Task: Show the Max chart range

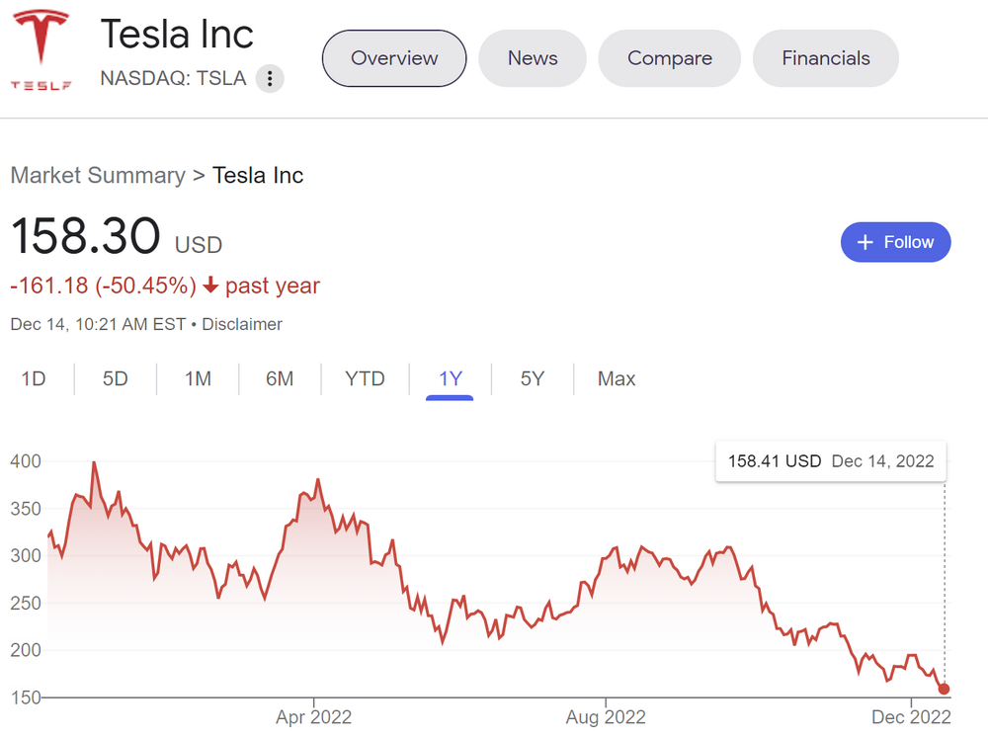Action: (x=617, y=378)
